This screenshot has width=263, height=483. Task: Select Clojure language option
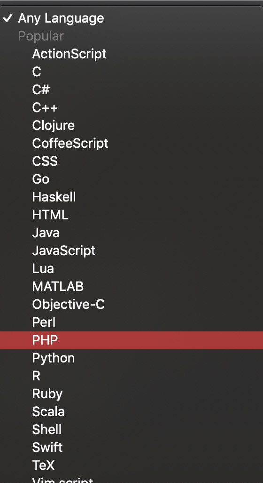click(x=131, y=125)
